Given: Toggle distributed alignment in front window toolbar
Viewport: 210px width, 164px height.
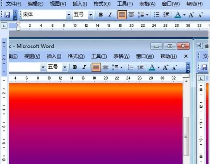Looking at the screenshot, I should pyautogui.click(x=105, y=67).
